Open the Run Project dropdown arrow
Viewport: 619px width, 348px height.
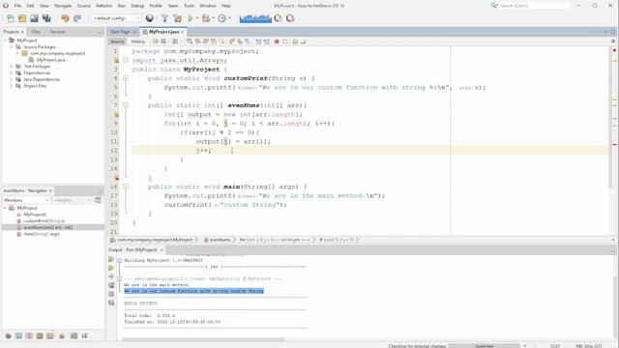tap(196, 18)
